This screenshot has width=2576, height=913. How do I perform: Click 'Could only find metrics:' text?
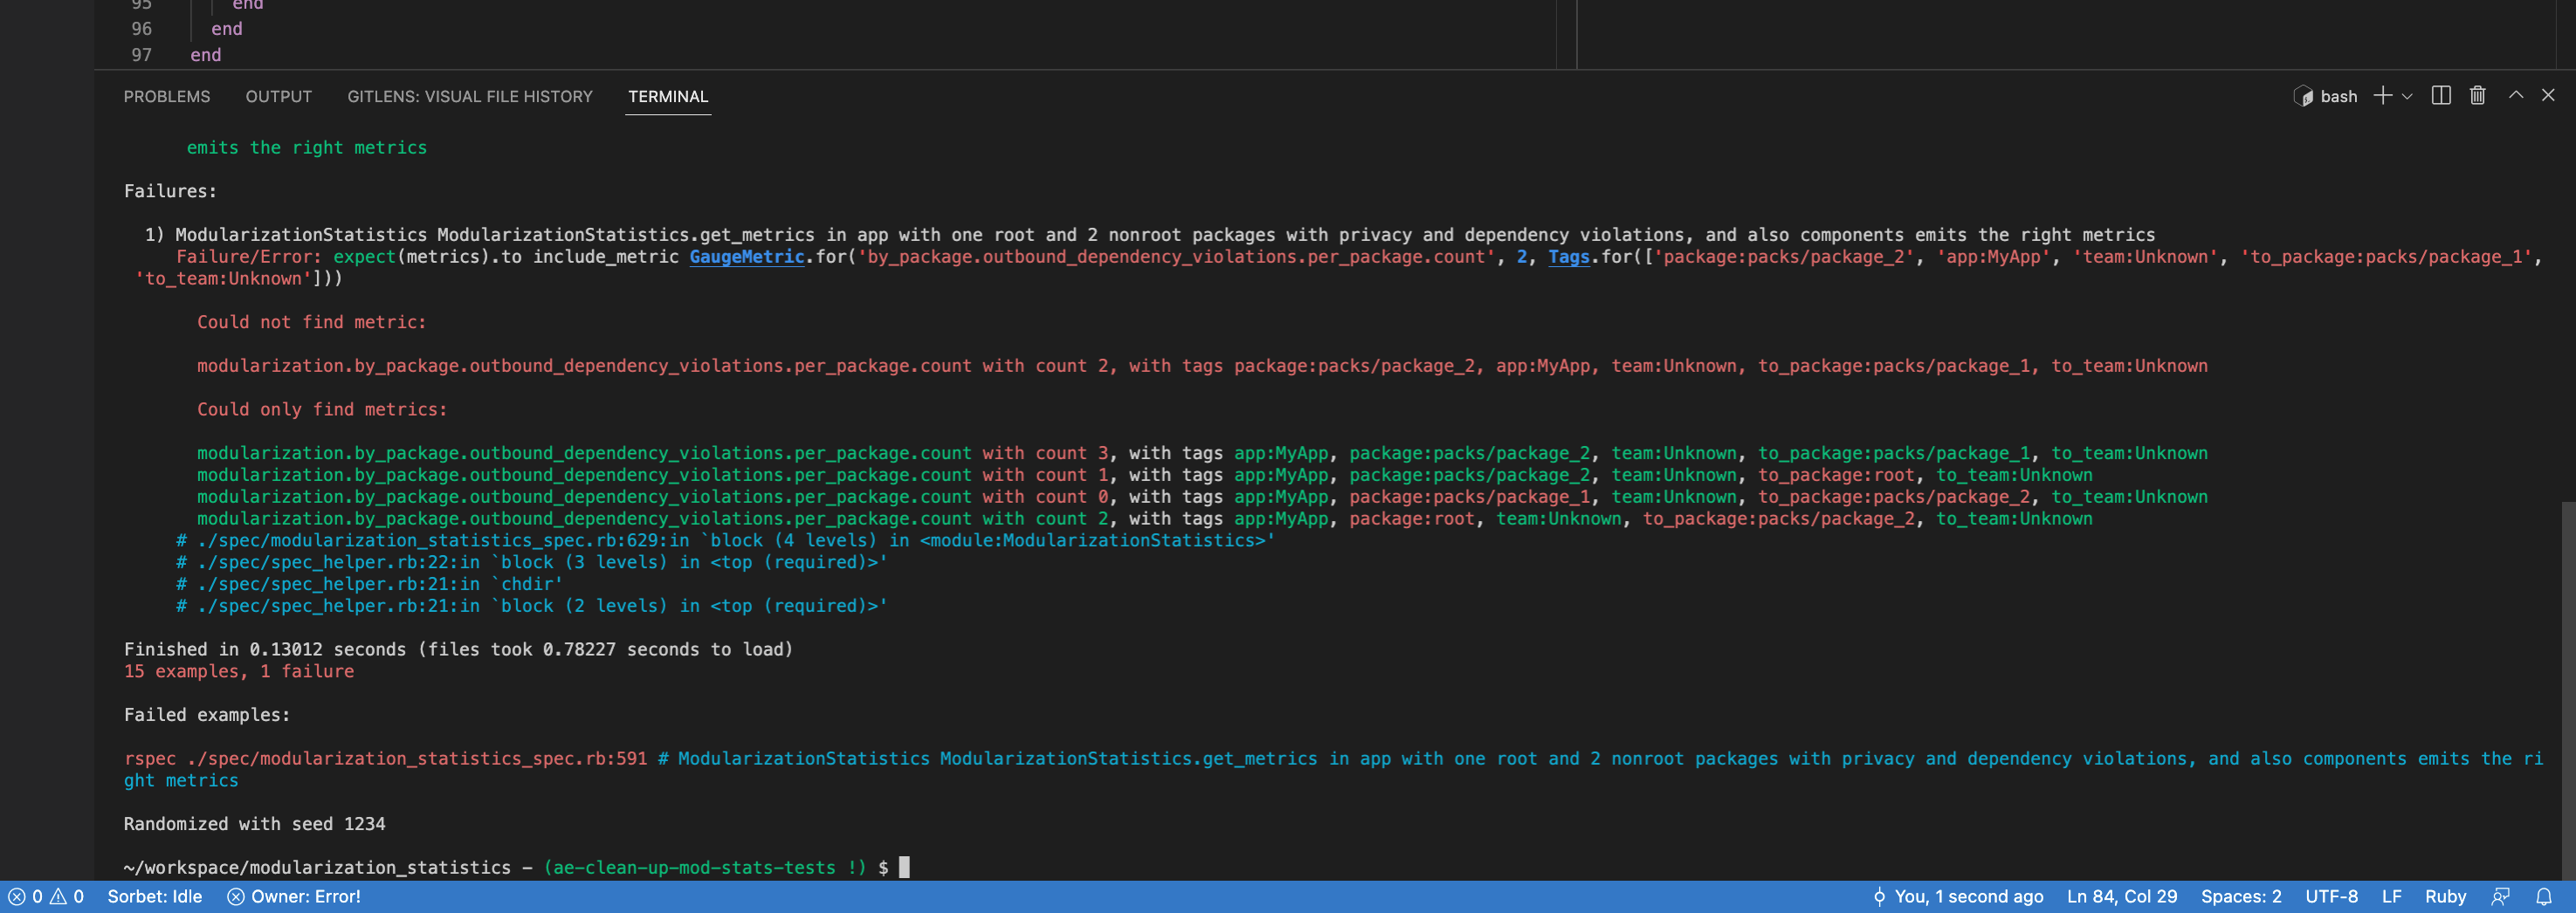[322, 410]
